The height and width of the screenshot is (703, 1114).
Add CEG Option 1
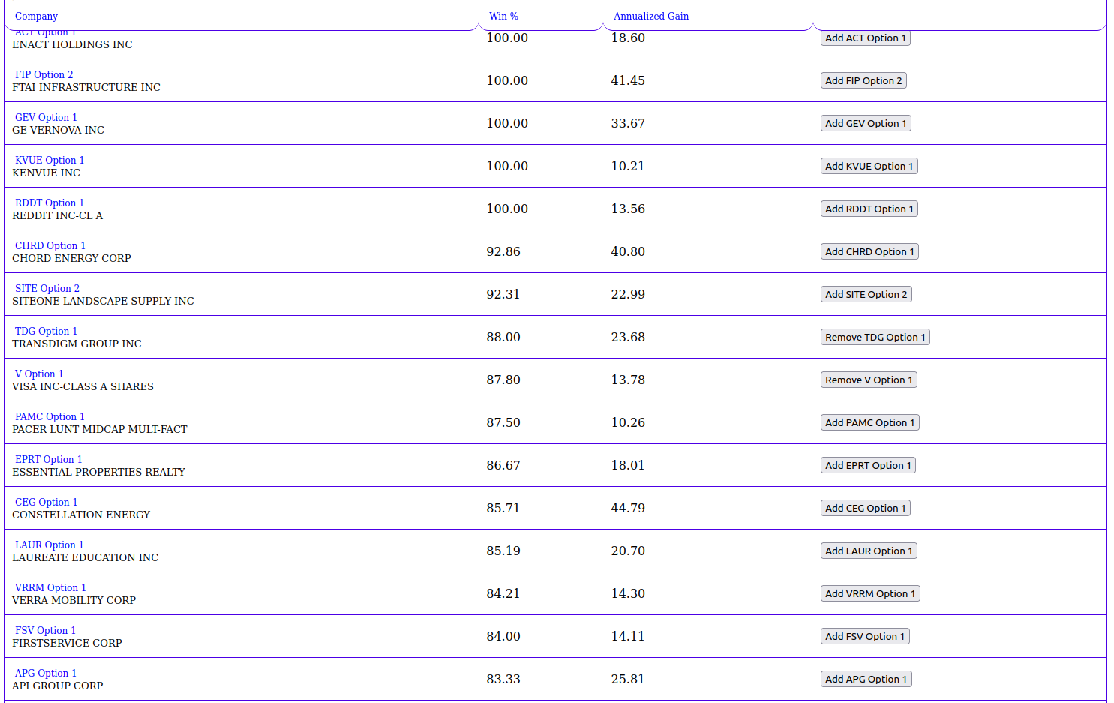click(866, 508)
